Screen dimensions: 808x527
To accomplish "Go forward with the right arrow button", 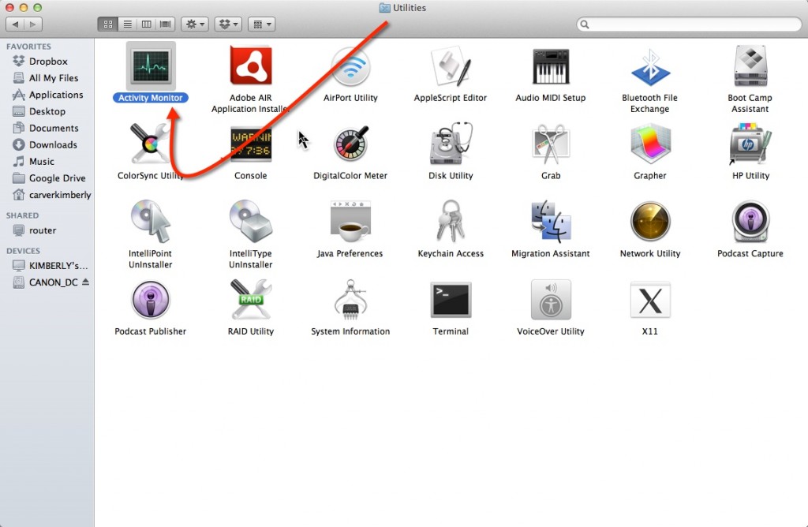I will point(33,24).
